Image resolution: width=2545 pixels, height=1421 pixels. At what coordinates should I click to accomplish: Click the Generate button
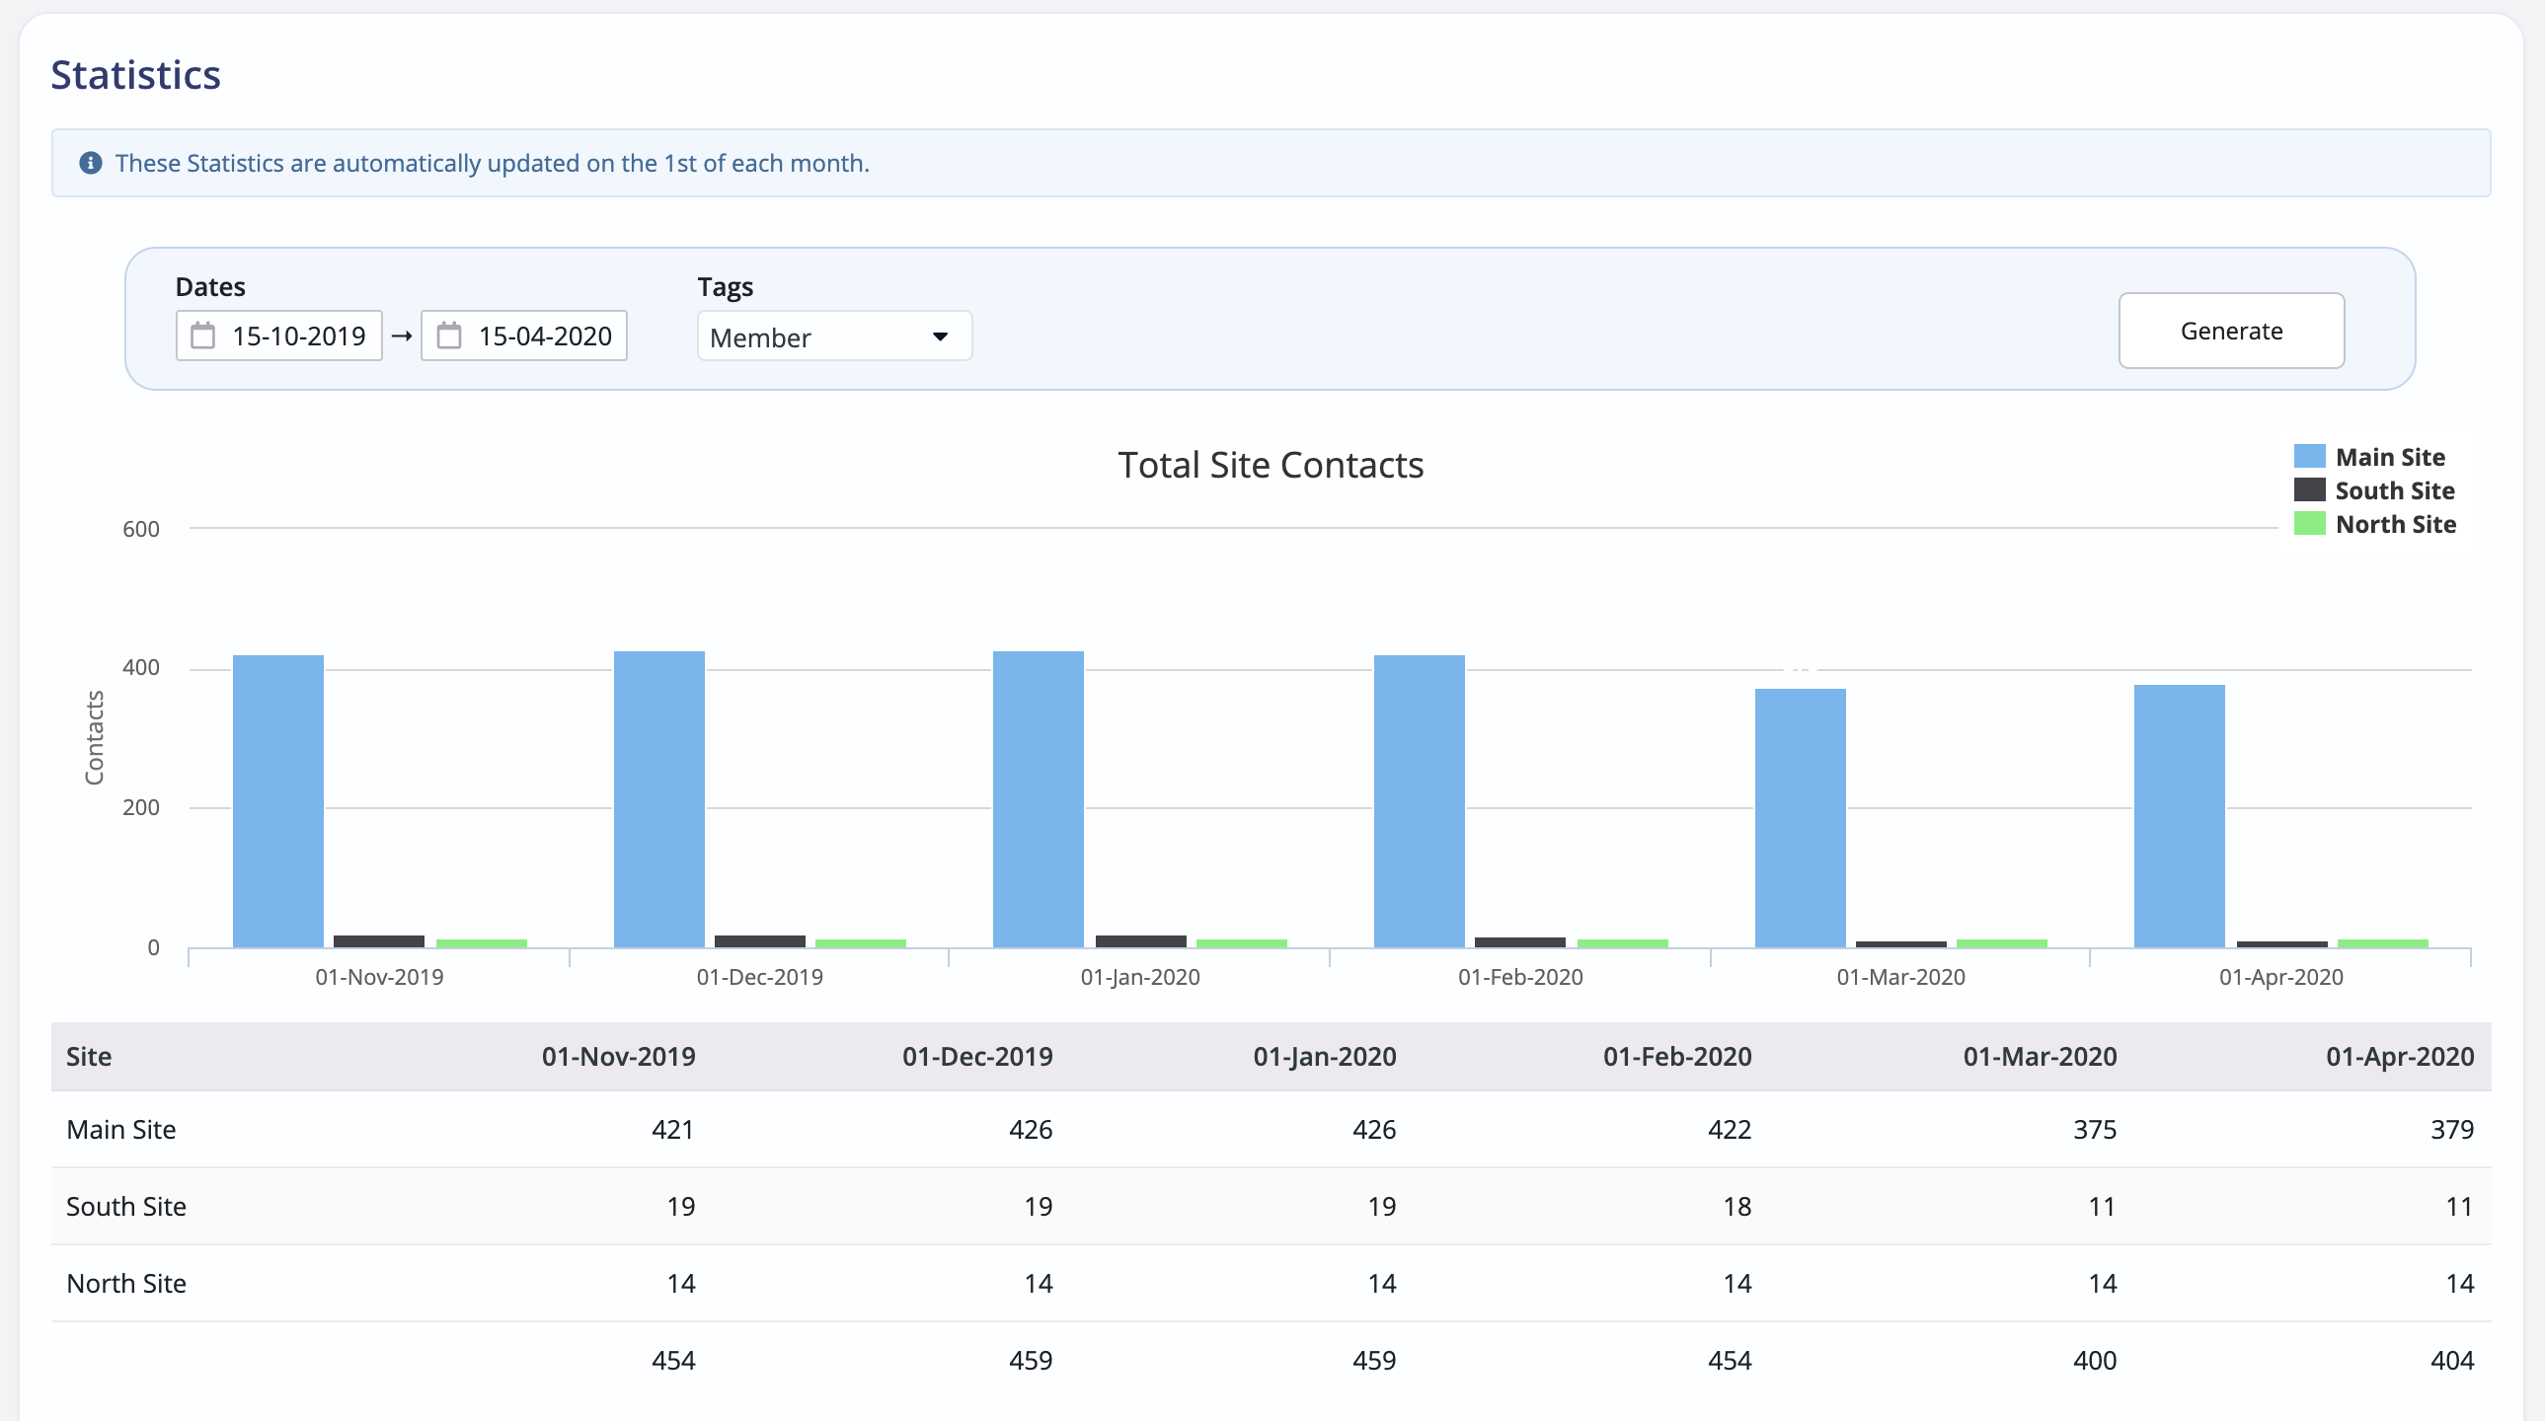2231,331
